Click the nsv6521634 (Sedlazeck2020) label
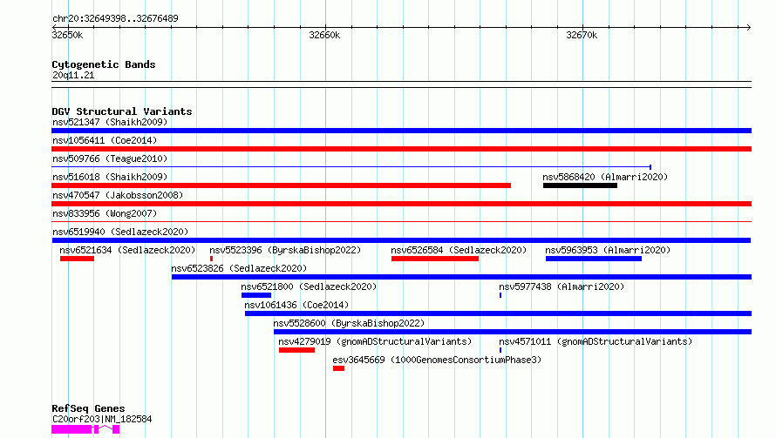The height and width of the screenshot is (438, 776). tap(127, 250)
